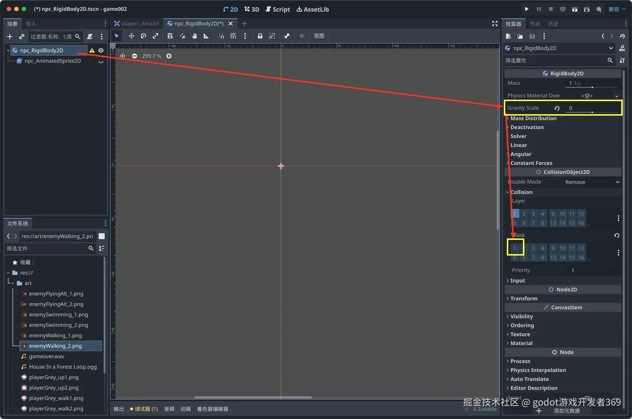Viewport: 632px width, 419px height.
Task: Adjust the Mass value slider
Action: tap(592, 87)
